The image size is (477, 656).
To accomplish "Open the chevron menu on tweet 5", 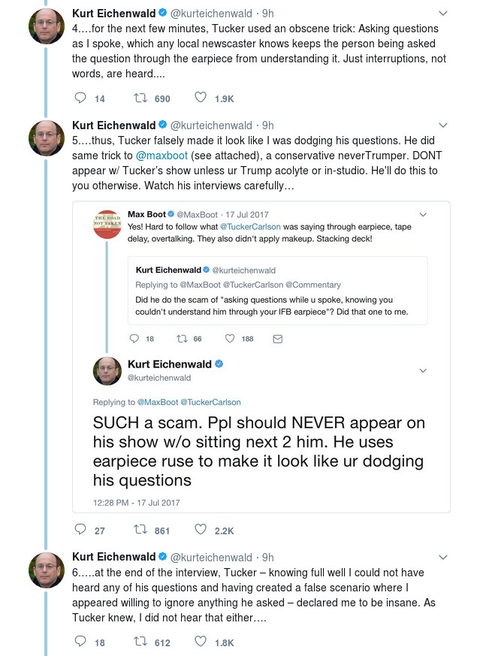I will [442, 125].
